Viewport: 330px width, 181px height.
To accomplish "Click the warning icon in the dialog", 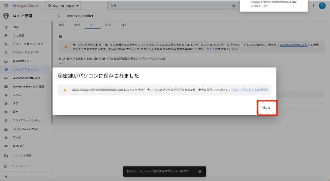I will (x=65, y=90).
